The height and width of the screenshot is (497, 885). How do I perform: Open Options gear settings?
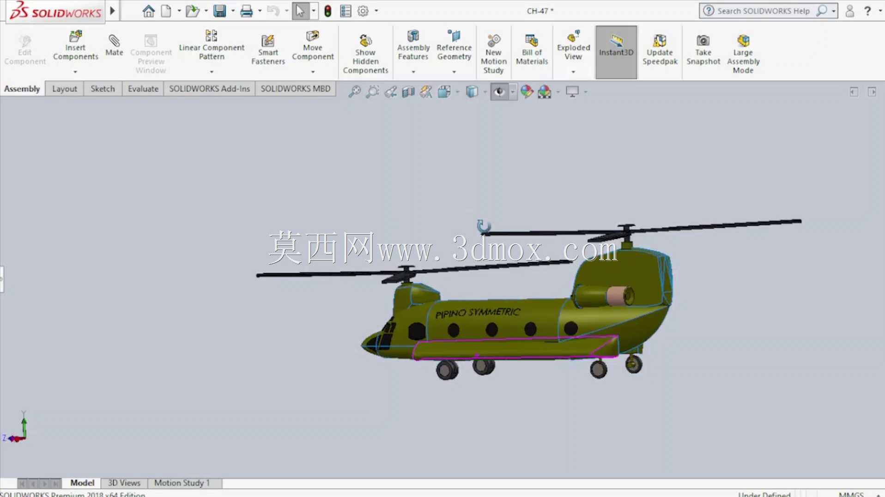click(363, 11)
